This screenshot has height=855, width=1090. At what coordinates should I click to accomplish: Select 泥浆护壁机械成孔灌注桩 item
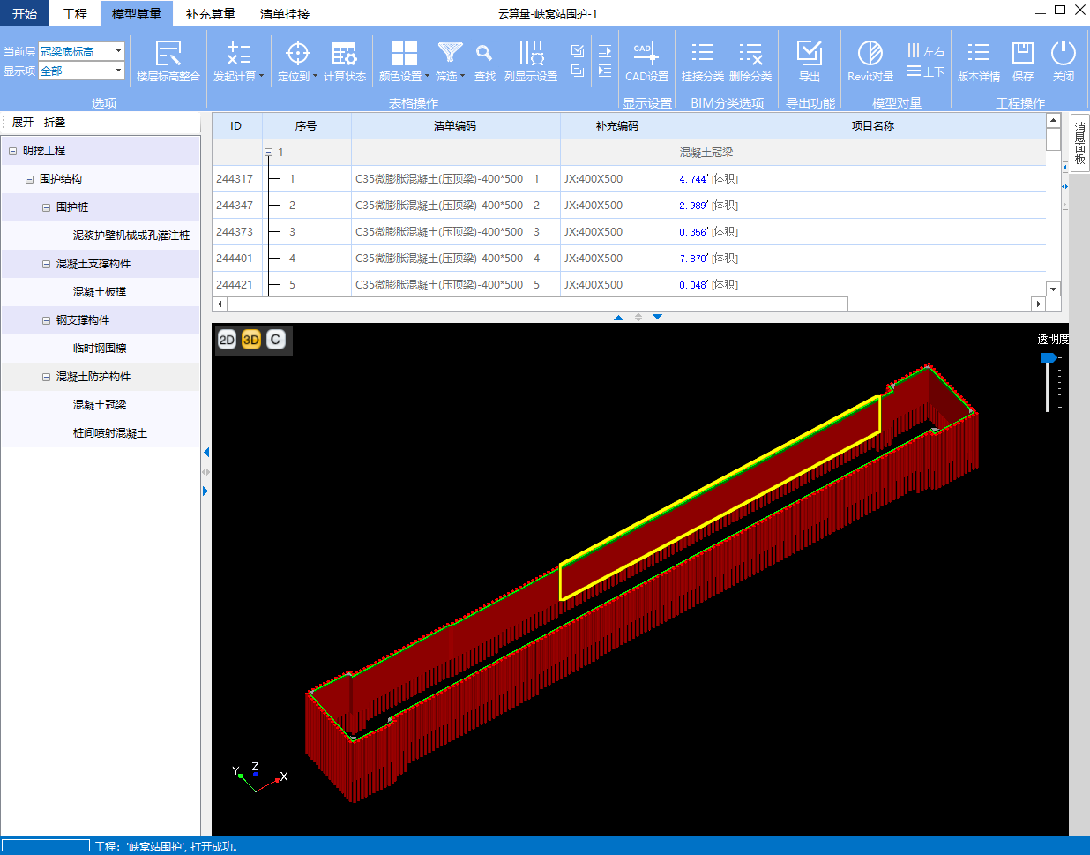[131, 236]
